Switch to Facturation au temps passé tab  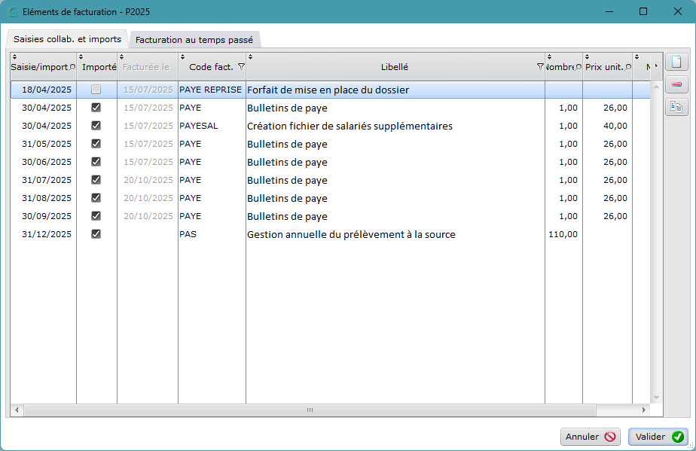194,39
